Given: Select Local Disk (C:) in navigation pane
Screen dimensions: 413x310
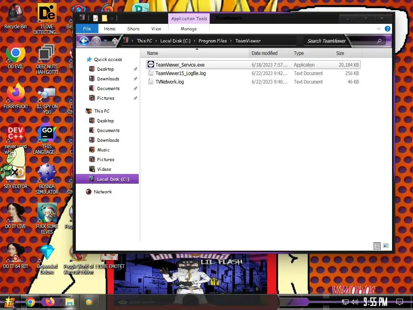Looking at the screenshot, I should [107, 179].
